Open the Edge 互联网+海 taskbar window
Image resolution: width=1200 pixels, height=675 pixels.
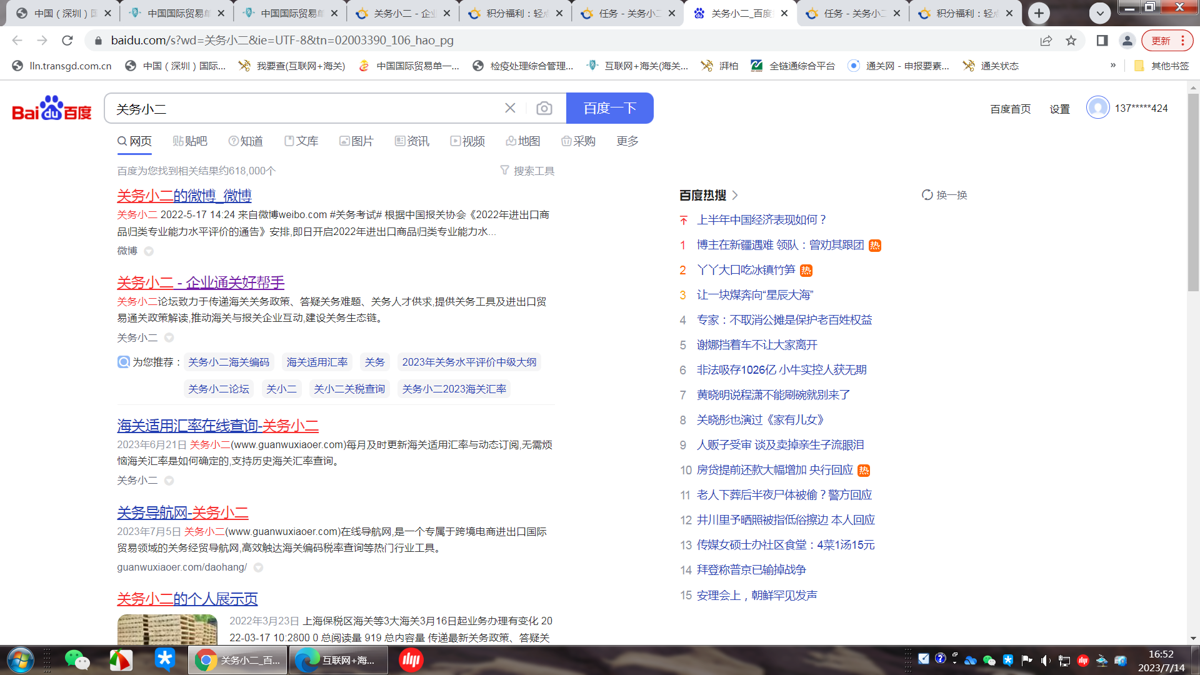338,660
